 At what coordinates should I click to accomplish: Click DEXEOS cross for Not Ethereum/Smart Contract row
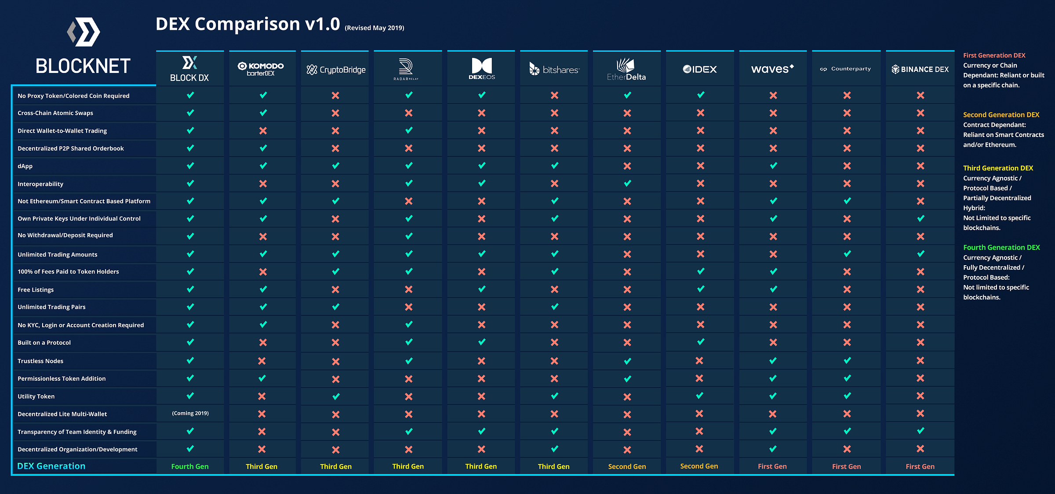click(482, 201)
